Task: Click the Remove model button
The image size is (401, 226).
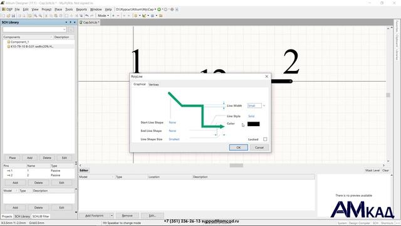Action: point(127,215)
